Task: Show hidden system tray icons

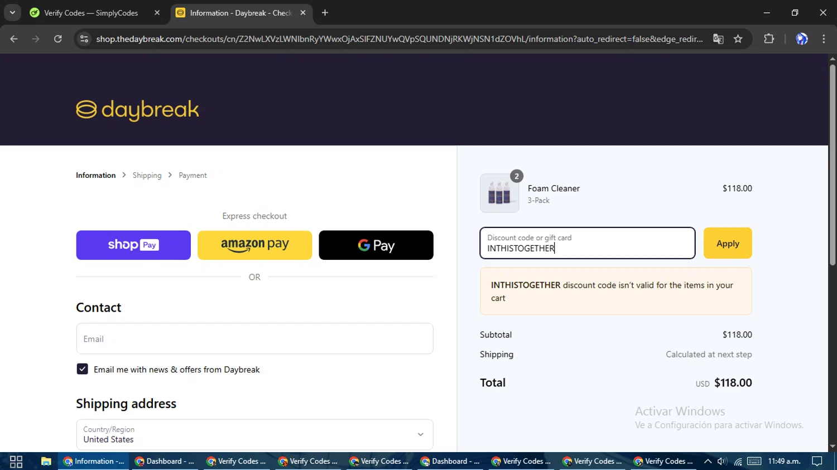Action: [x=708, y=461]
